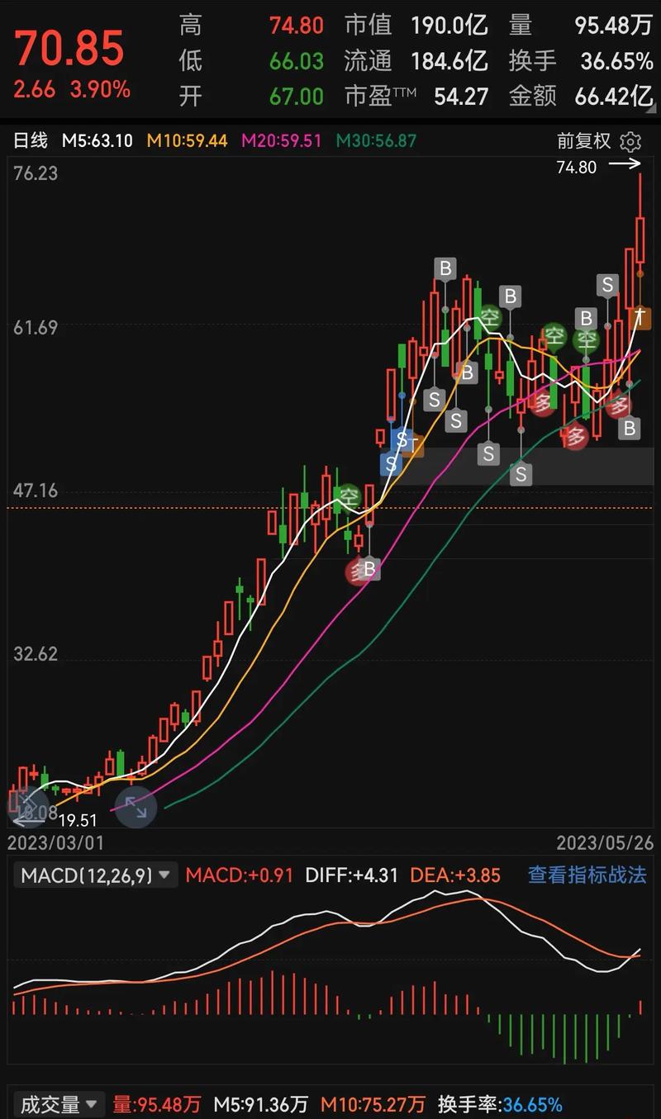
Task: Open the MACD(12,26,9) indicator dropdown
Action: coord(95,875)
